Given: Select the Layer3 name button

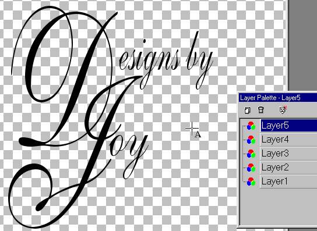Looking at the screenshot, I should (x=288, y=154).
